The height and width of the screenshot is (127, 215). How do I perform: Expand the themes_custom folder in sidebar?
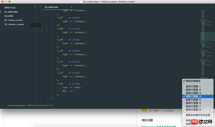[16, 24]
